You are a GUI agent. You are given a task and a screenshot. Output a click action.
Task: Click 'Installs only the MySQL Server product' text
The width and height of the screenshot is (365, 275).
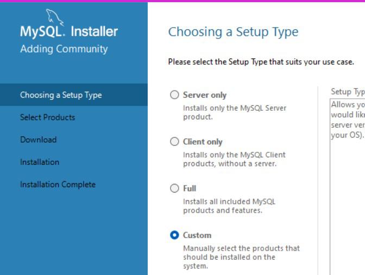click(x=235, y=112)
